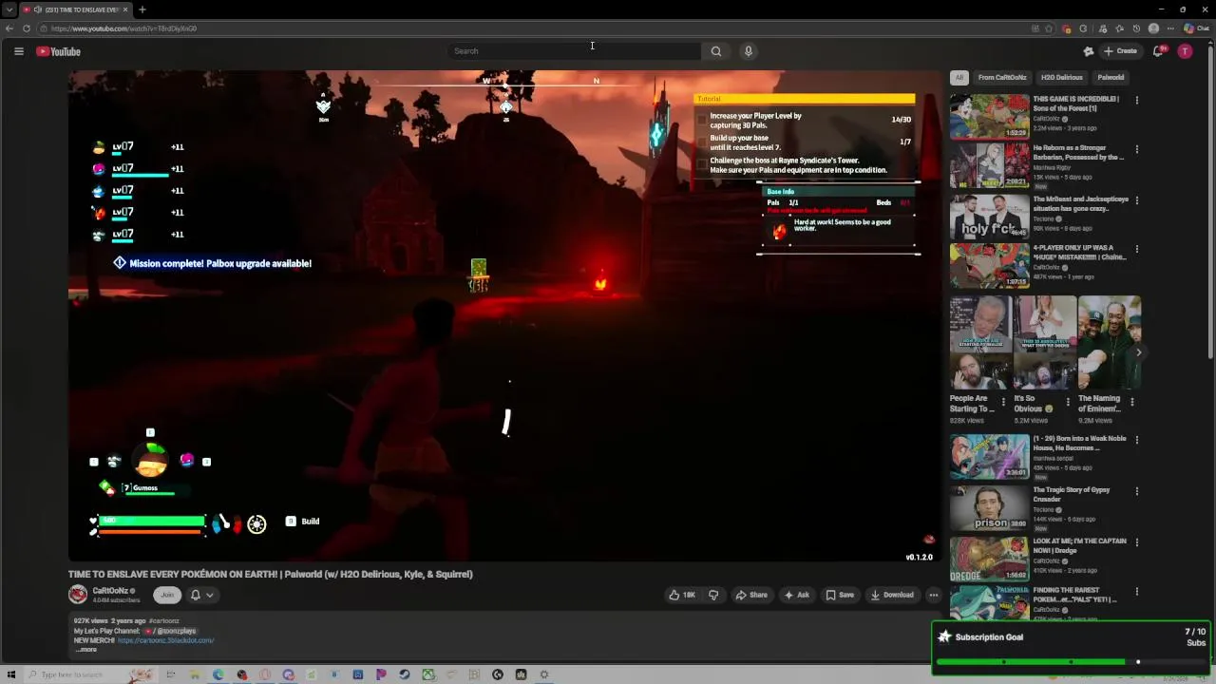This screenshot has width=1216, height=684.
Task: Select the From CaRtOoNz filter chip
Action: 1002,78
